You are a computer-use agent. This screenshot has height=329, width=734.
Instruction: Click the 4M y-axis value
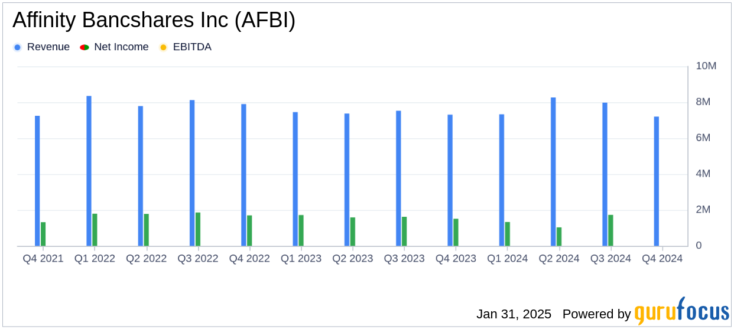click(x=703, y=174)
